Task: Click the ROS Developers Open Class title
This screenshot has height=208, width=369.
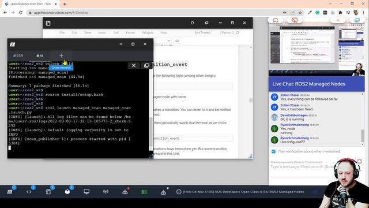Action: pyautogui.click(x=243, y=192)
